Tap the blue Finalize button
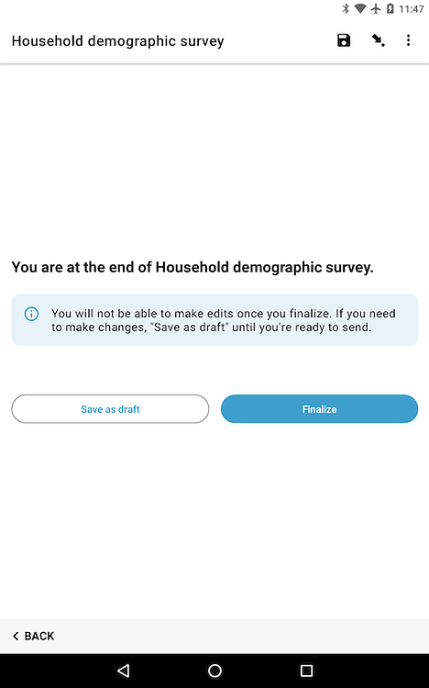This screenshot has width=429, height=688. (x=319, y=409)
